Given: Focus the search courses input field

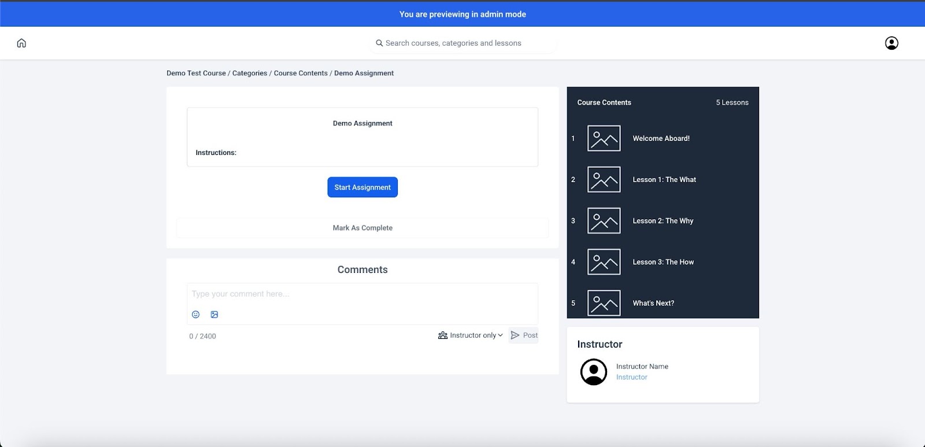Looking at the screenshot, I should pyautogui.click(x=462, y=43).
